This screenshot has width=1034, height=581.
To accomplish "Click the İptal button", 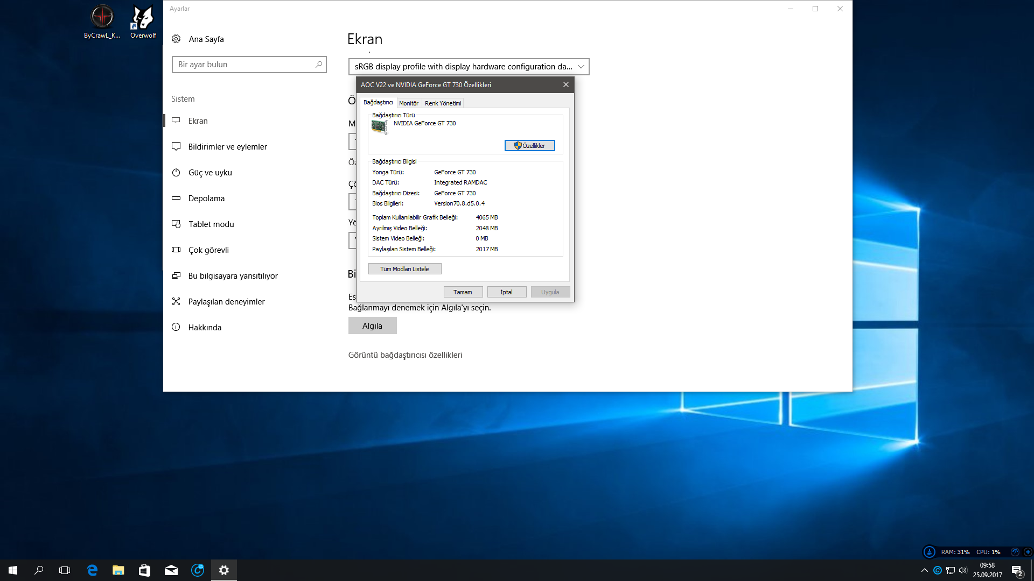I will click(507, 292).
